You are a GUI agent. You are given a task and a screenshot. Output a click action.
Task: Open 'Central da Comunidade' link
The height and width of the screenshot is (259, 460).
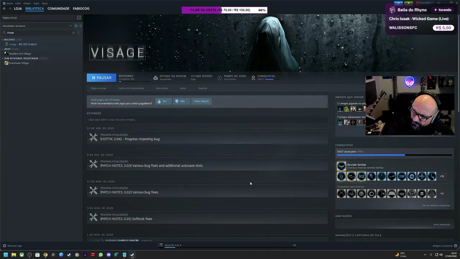(131, 88)
